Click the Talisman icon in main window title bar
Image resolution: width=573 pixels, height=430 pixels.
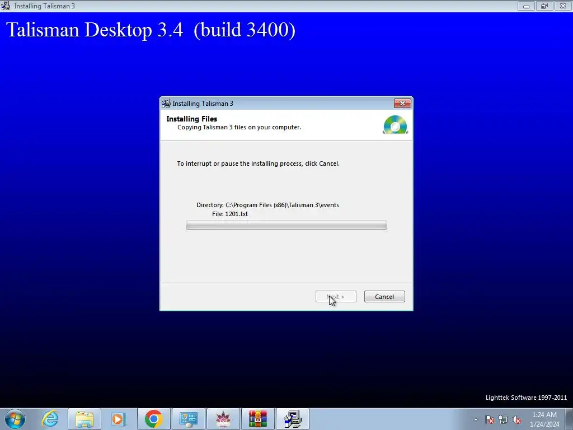click(6, 6)
